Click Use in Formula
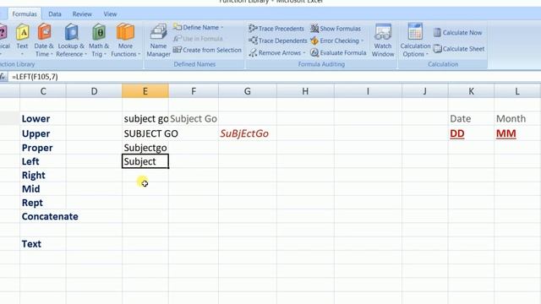Viewport: 541px width, 304px height. [198, 39]
